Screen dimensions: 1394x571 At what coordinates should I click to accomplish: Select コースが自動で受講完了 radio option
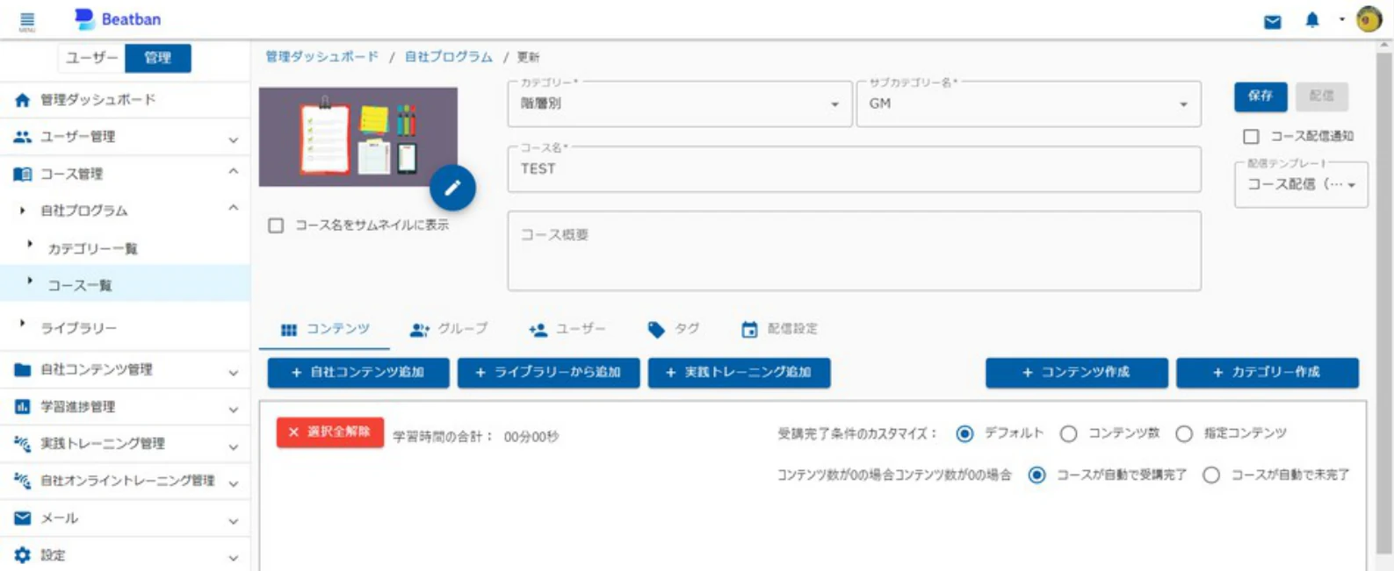1037,475
